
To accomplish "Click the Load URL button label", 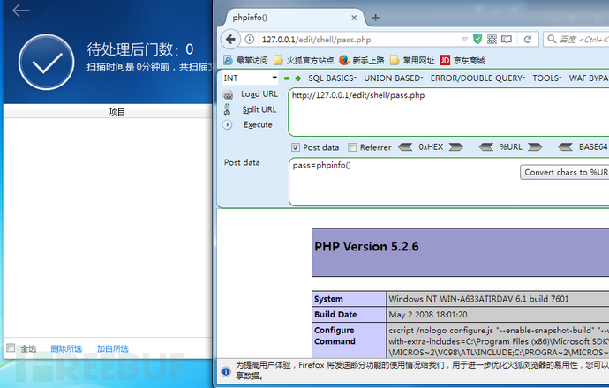I will [x=259, y=94].
